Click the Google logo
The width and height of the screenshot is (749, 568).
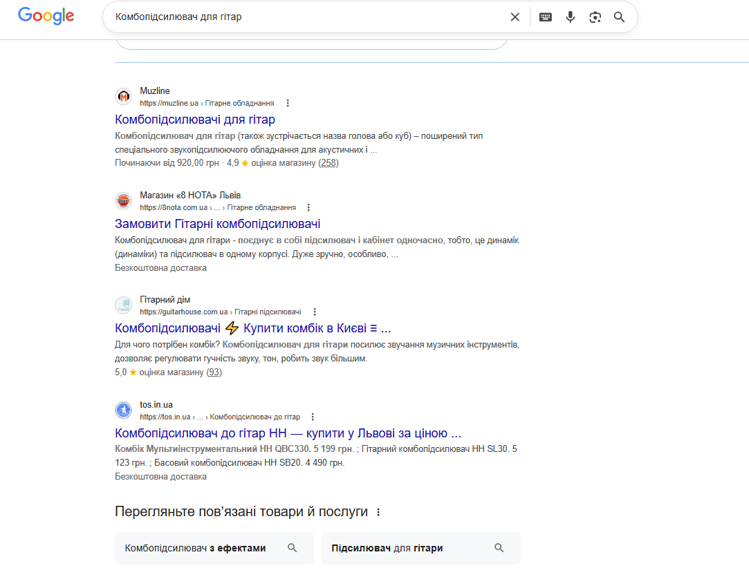[46, 17]
